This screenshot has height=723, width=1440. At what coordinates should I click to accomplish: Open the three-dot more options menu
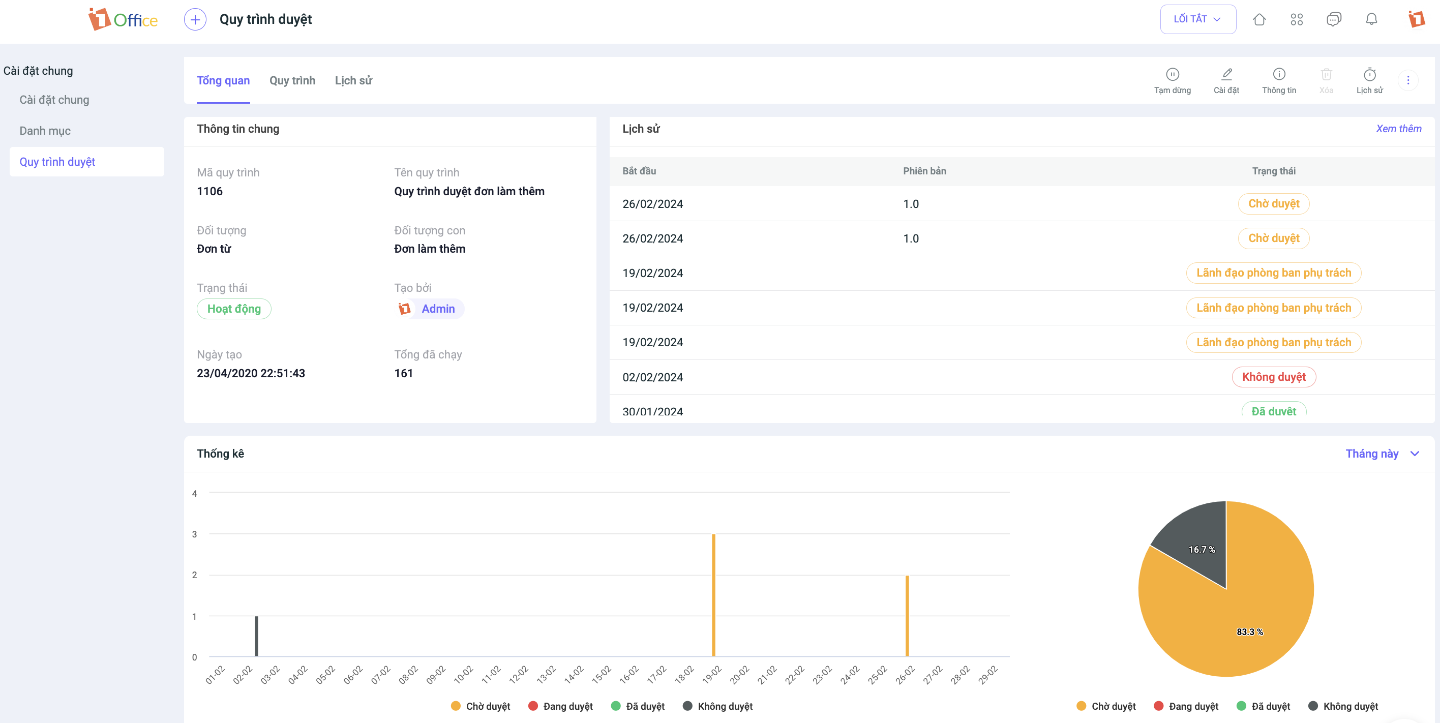point(1407,80)
